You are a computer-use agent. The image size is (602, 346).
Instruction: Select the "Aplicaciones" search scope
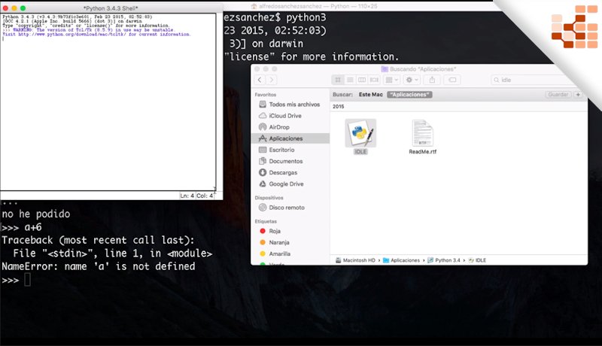click(x=409, y=94)
